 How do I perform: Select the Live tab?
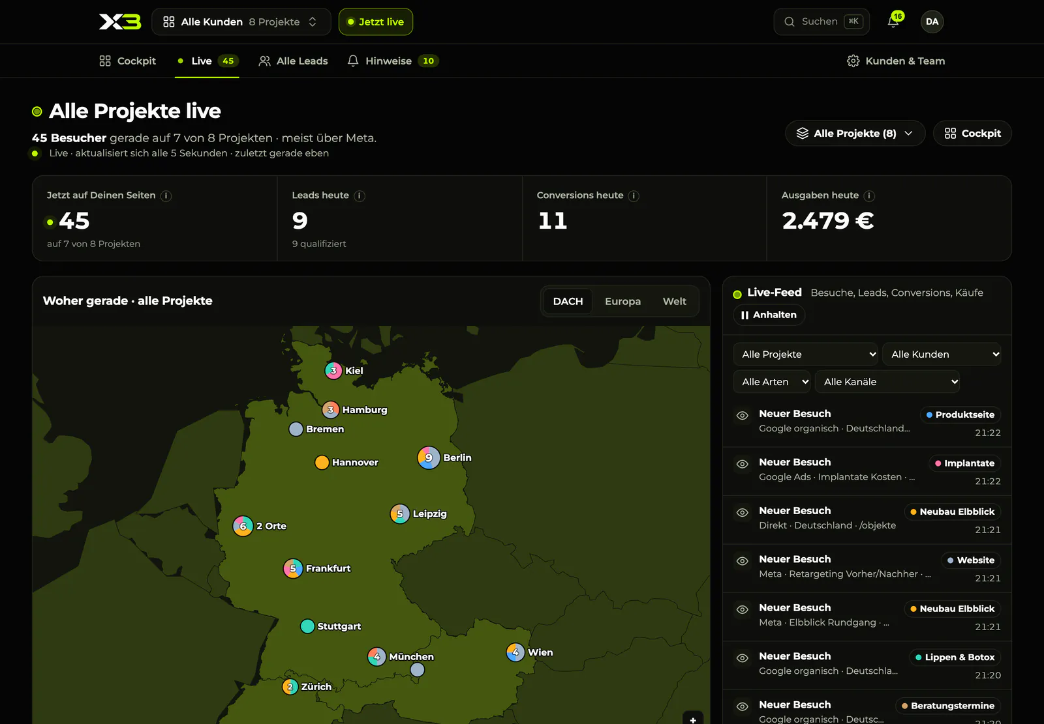pos(207,61)
